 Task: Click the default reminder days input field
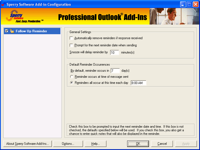(115, 71)
